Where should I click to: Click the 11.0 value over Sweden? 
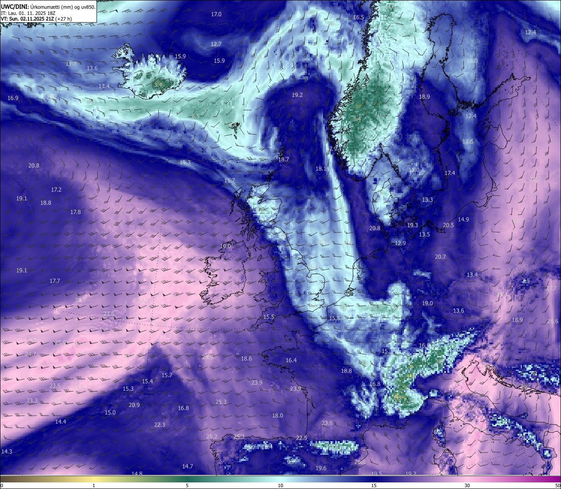tap(414, 170)
